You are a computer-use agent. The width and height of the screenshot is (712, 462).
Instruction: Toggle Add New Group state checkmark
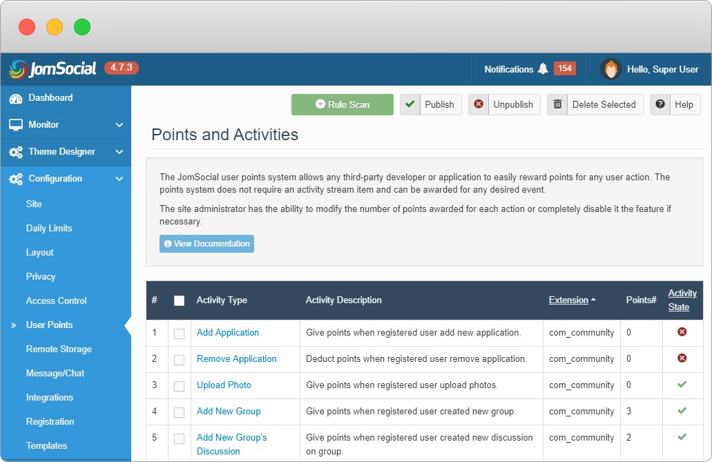(682, 411)
